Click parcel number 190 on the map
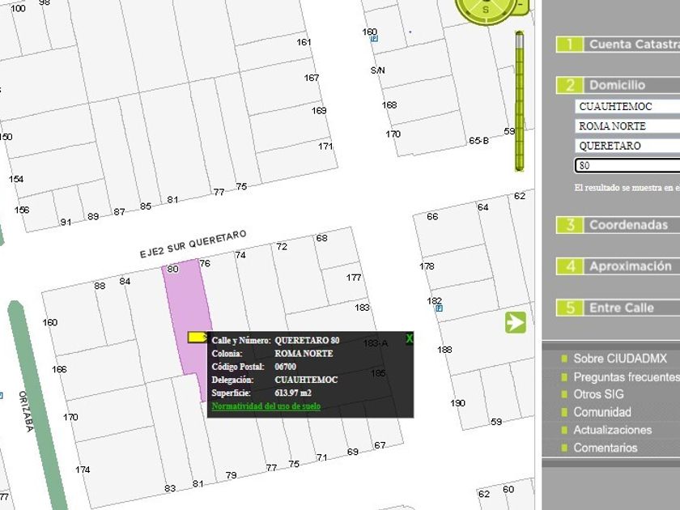Screen dimensions: 680x510 [x=457, y=403]
